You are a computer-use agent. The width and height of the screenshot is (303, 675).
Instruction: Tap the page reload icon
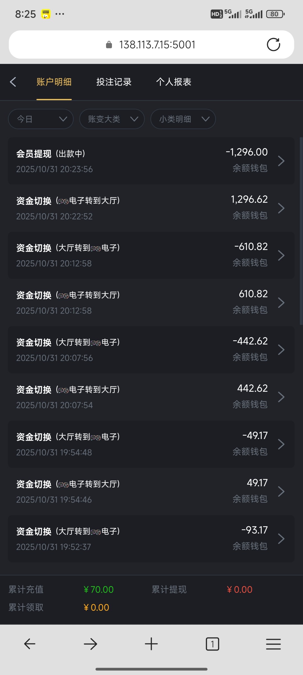pyautogui.click(x=273, y=44)
